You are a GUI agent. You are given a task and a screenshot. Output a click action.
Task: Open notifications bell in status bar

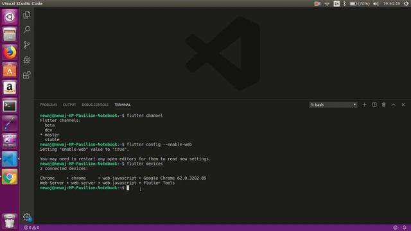coord(405,228)
